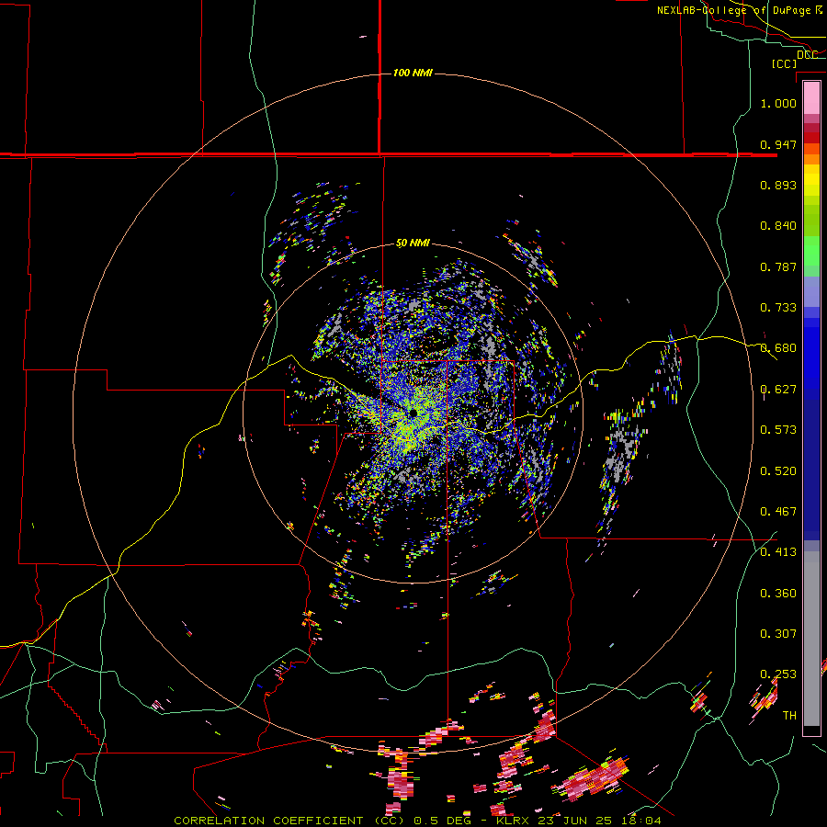
Task: Select the 0.893 legend value
Action: tap(778, 185)
